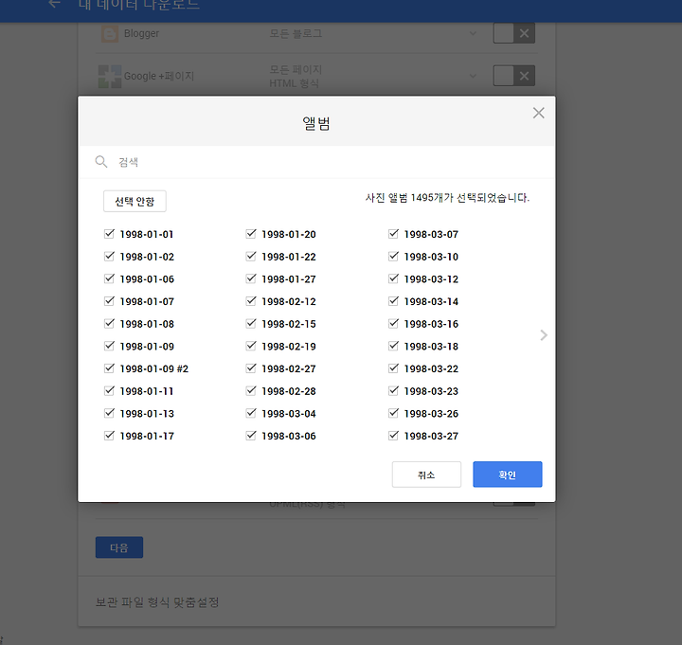Click the Google+ pages icon
Image resolution: width=682 pixels, height=645 pixels.
click(110, 76)
